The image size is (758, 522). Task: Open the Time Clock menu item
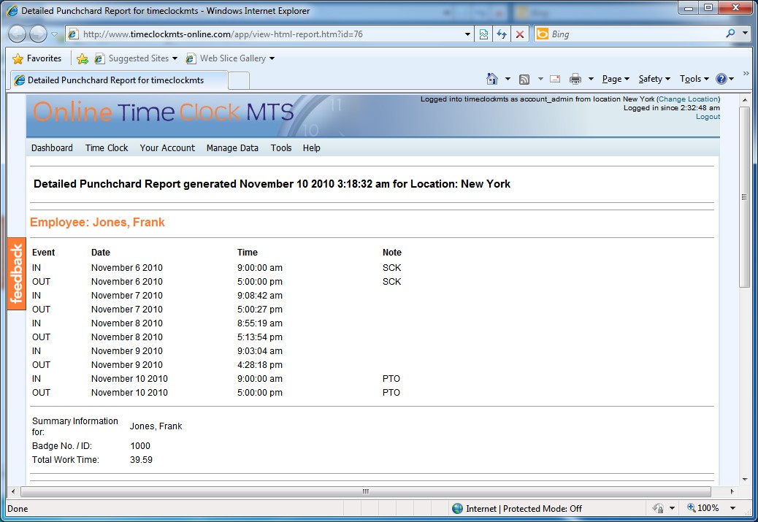tap(107, 148)
